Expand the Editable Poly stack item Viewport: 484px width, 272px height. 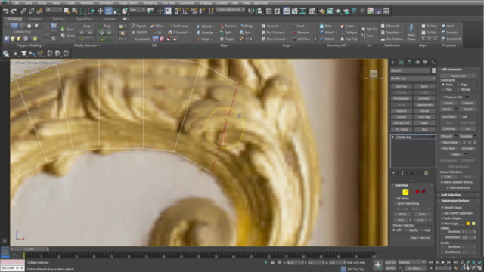pyautogui.click(x=393, y=137)
